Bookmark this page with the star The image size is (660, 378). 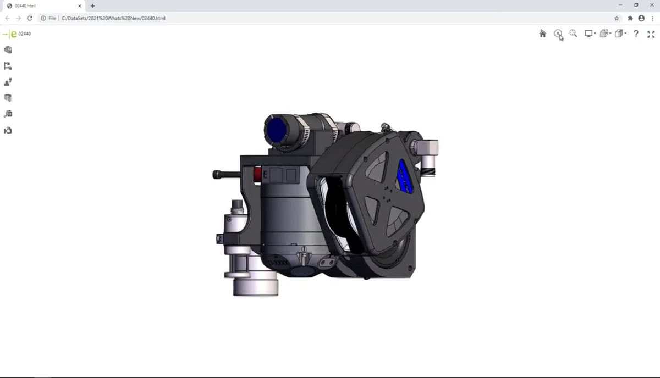tap(617, 18)
